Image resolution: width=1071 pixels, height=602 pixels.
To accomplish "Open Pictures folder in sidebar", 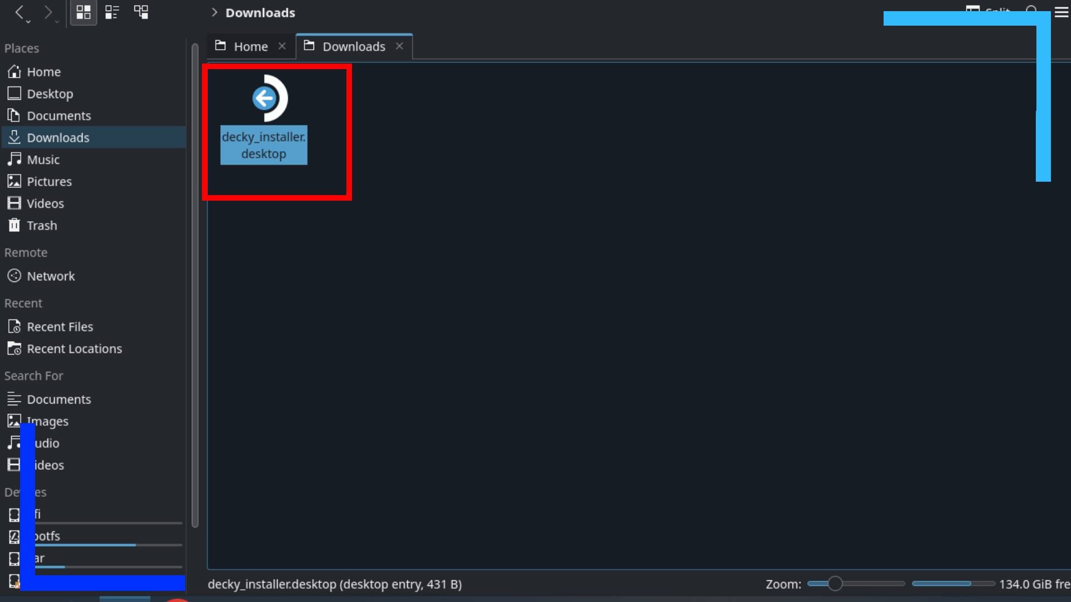I will click(x=49, y=182).
